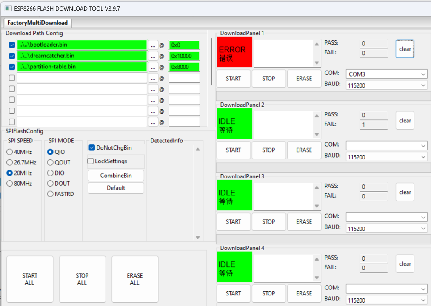
Task: Click the red ERROR status indicator in Panel 1
Action: pos(234,52)
